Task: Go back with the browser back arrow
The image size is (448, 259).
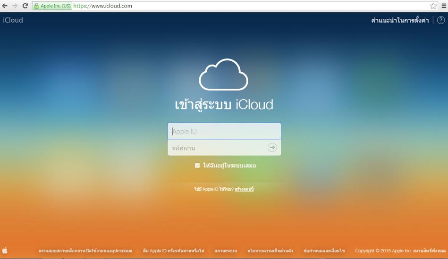Action: point(5,6)
